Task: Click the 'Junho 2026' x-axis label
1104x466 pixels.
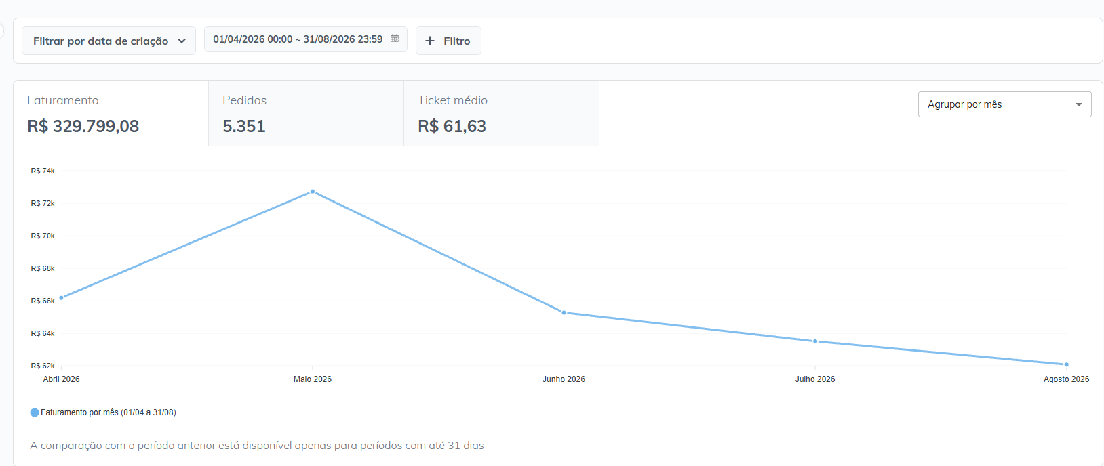Action: click(x=564, y=379)
